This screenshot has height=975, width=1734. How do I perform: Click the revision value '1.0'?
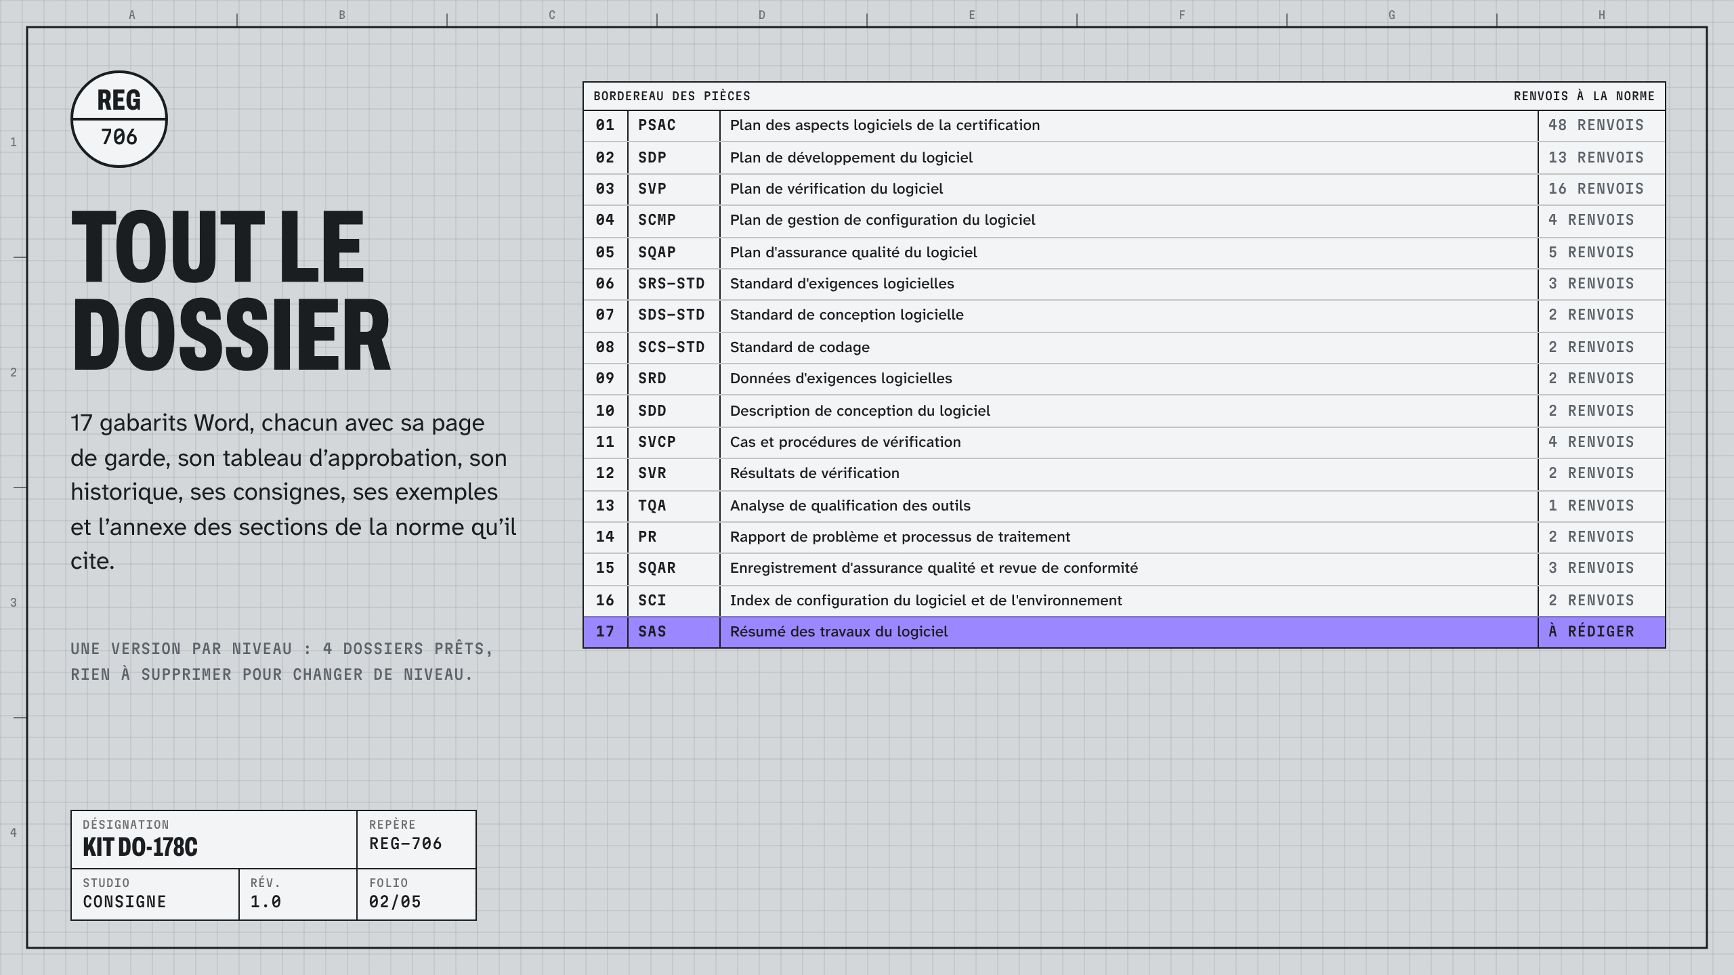point(266,902)
